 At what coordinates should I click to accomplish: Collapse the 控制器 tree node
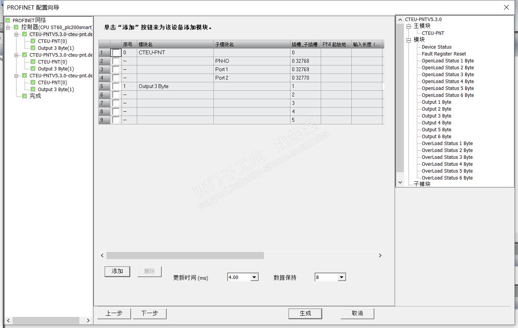click(8, 27)
